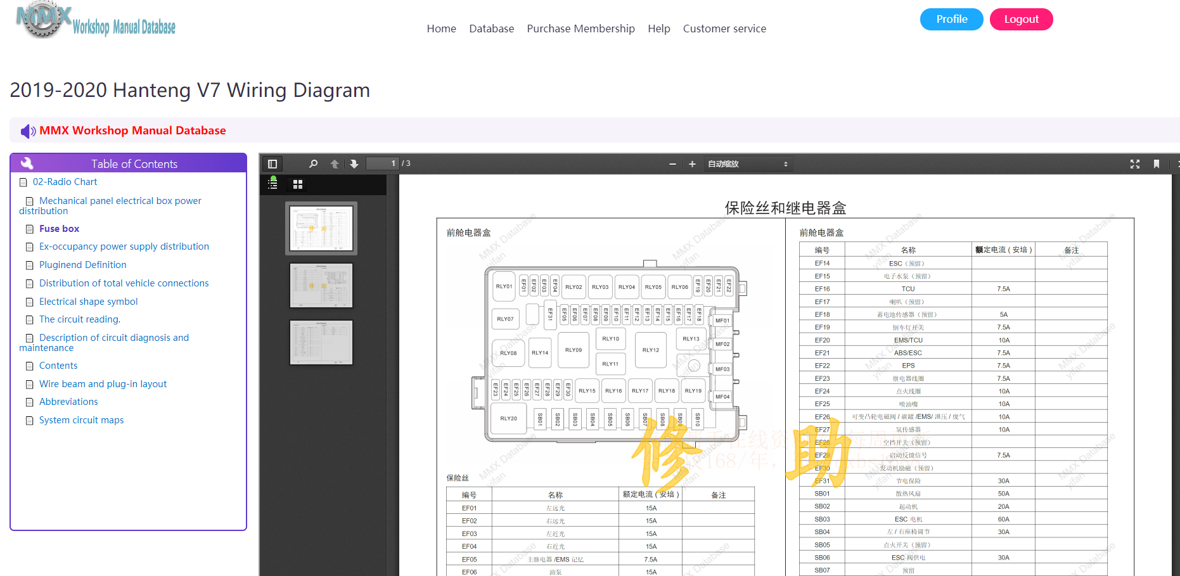The height and width of the screenshot is (576, 1180).
Task: Open the Database menu item
Action: point(491,29)
